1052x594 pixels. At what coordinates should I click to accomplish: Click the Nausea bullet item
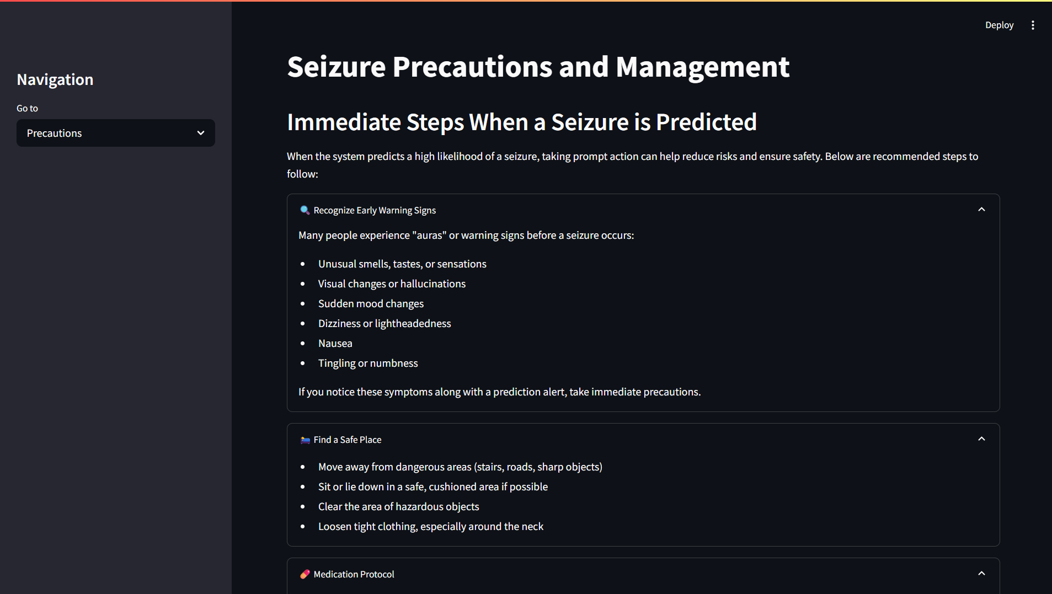pyautogui.click(x=335, y=343)
